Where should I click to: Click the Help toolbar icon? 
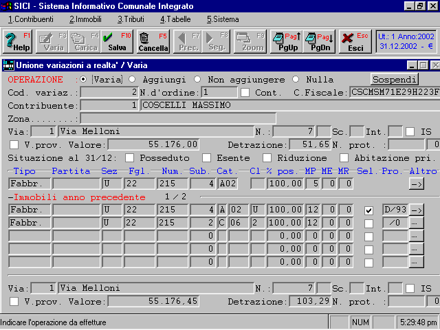coord(18,41)
